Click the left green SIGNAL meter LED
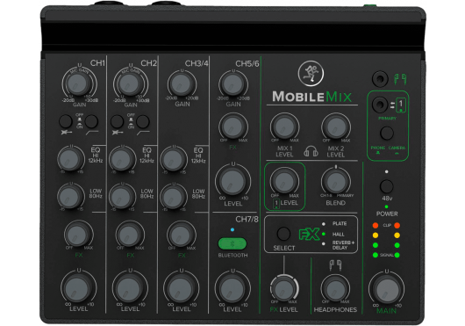 click(x=376, y=255)
